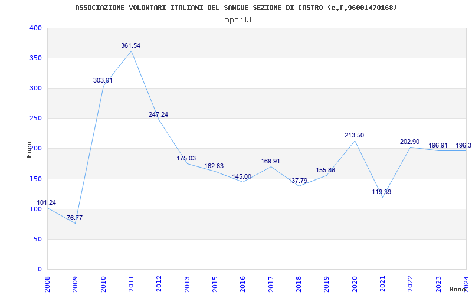Viewport: 472px width, 295px height.
Task: Click the y-axis value 150
Action: (35, 179)
